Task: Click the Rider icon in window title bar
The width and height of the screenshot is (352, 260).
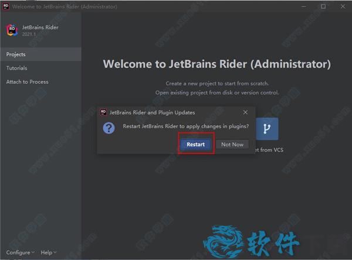Action: click(x=5, y=6)
